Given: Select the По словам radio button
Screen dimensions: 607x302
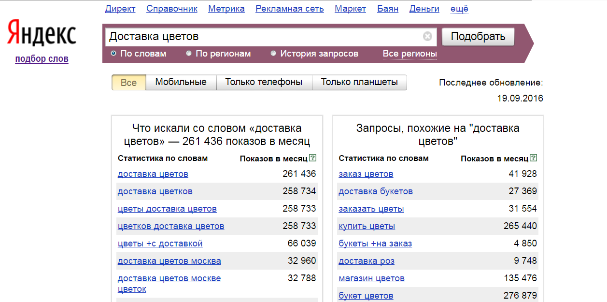Looking at the screenshot, I should tap(113, 54).
